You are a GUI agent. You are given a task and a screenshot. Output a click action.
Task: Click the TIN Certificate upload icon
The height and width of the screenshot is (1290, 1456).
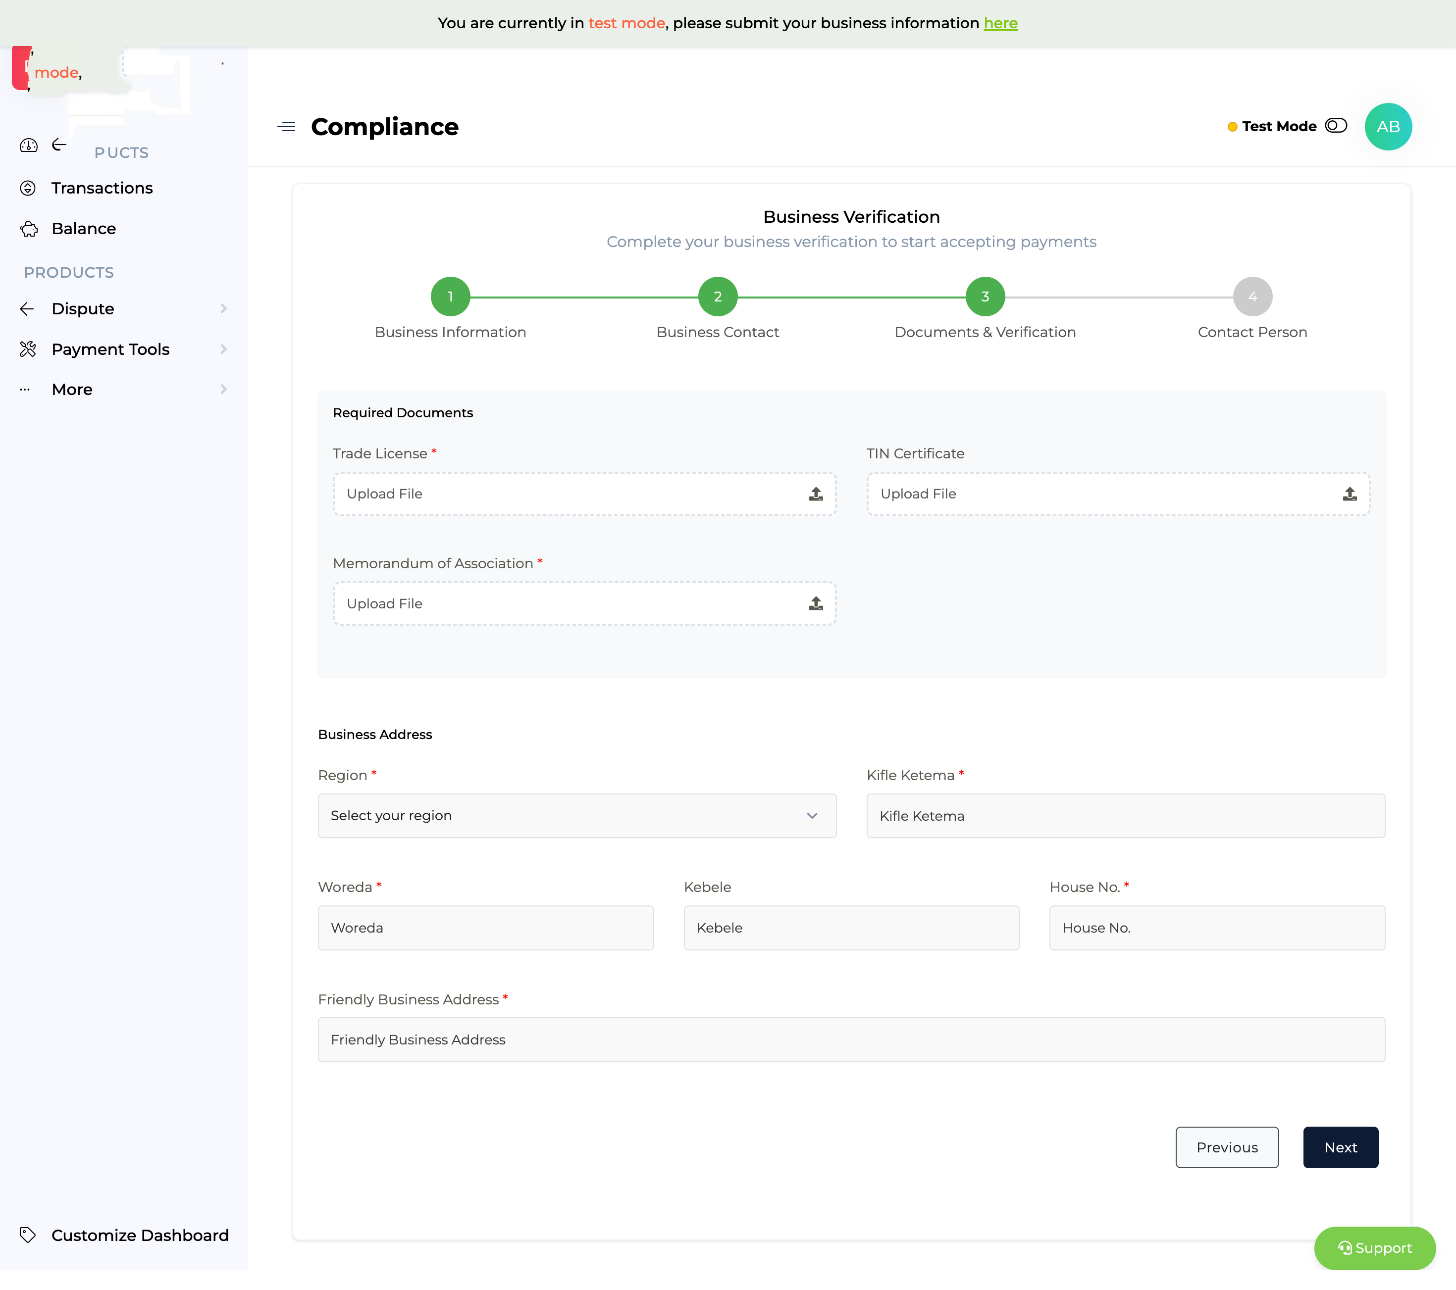[x=1349, y=494]
